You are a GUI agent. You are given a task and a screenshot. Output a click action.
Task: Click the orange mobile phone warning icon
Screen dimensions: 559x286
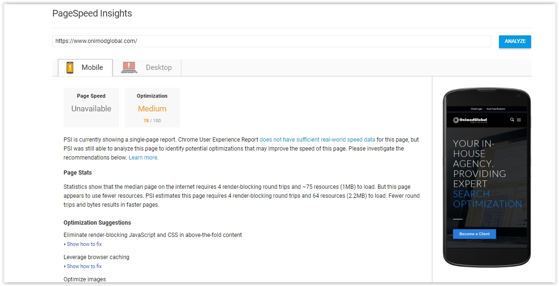pyautogui.click(x=70, y=67)
